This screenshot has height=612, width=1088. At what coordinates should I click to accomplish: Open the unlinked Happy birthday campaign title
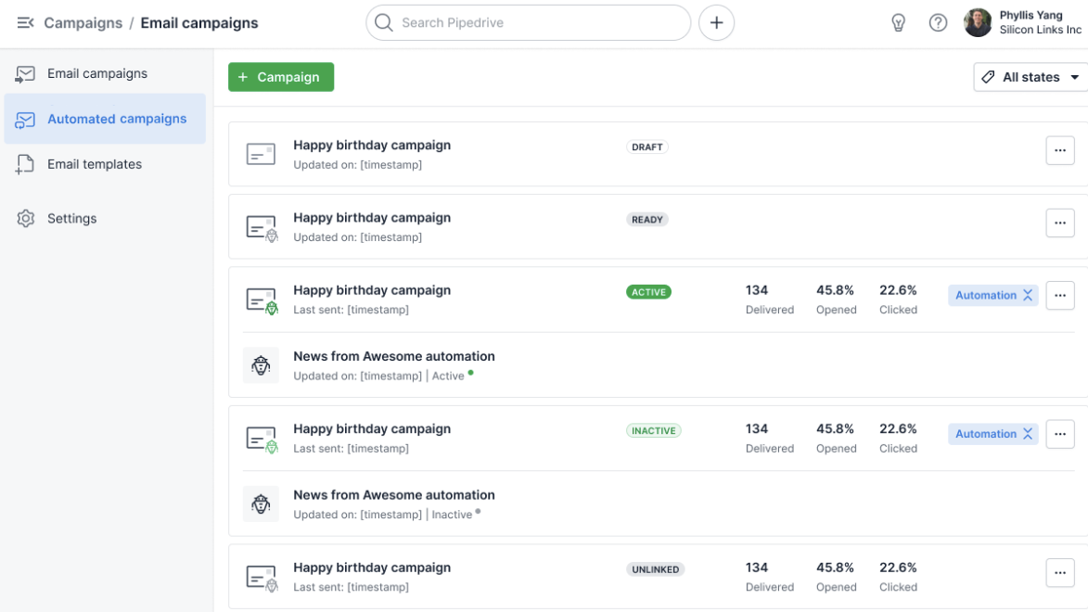pos(372,567)
